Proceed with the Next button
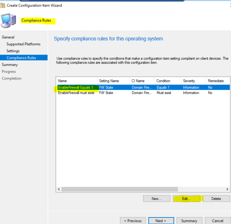Viewport: 231px width, 224px height. (x=161, y=221)
